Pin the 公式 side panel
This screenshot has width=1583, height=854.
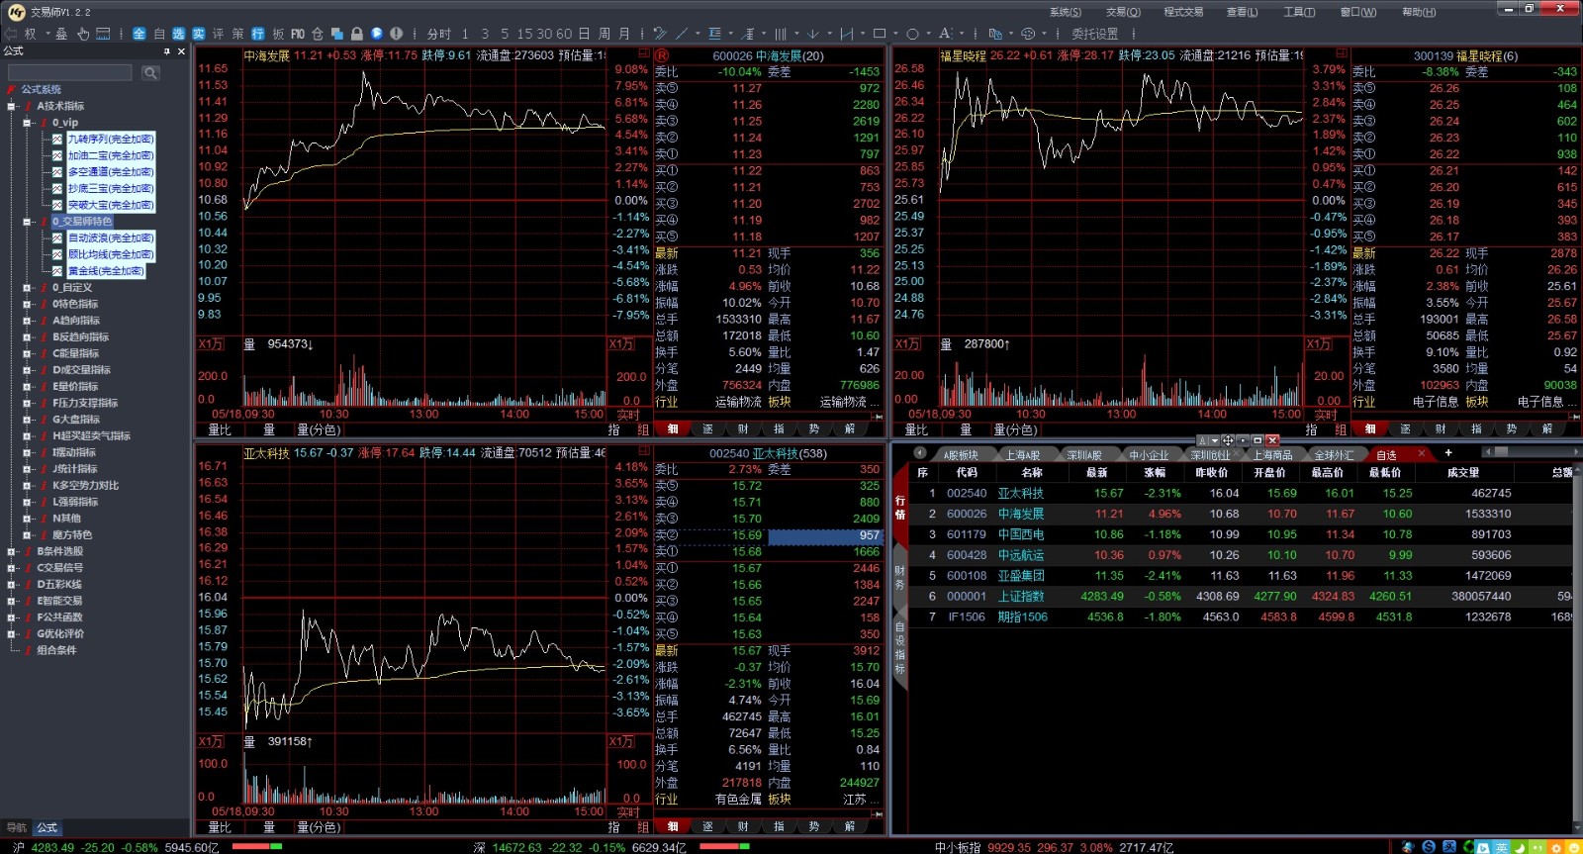(166, 51)
